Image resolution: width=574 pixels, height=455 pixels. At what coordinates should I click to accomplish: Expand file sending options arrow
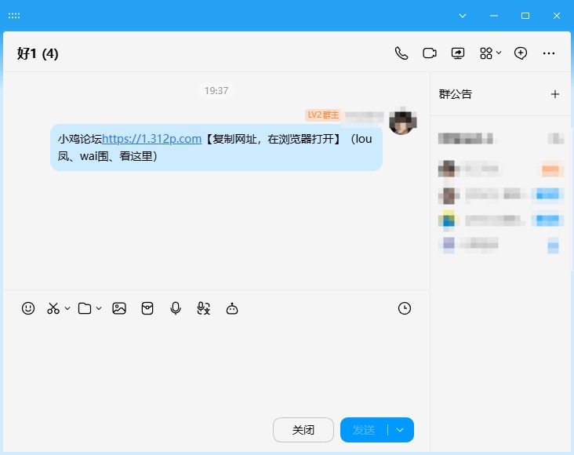(99, 308)
